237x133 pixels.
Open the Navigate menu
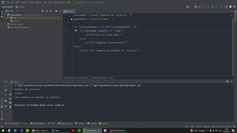[24, 2]
